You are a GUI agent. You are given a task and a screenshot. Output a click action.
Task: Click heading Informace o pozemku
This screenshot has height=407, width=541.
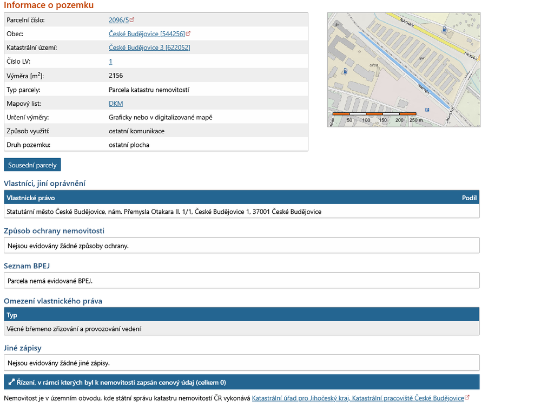click(49, 5)
